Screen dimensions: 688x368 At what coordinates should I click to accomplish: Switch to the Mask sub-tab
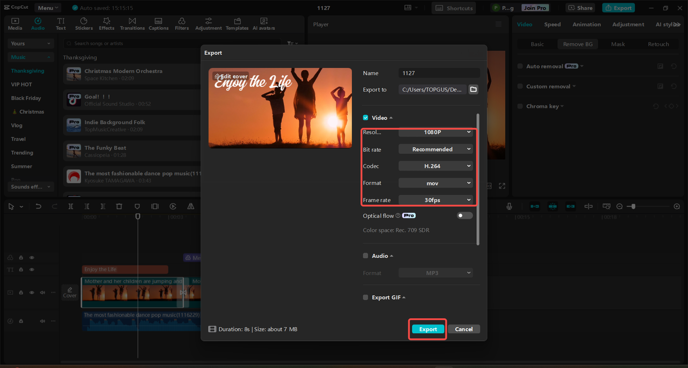[x=618, y=44]
